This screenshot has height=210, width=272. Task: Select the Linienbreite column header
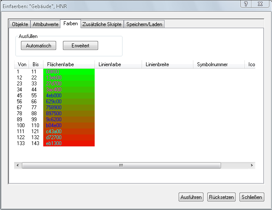click(167, 64)
